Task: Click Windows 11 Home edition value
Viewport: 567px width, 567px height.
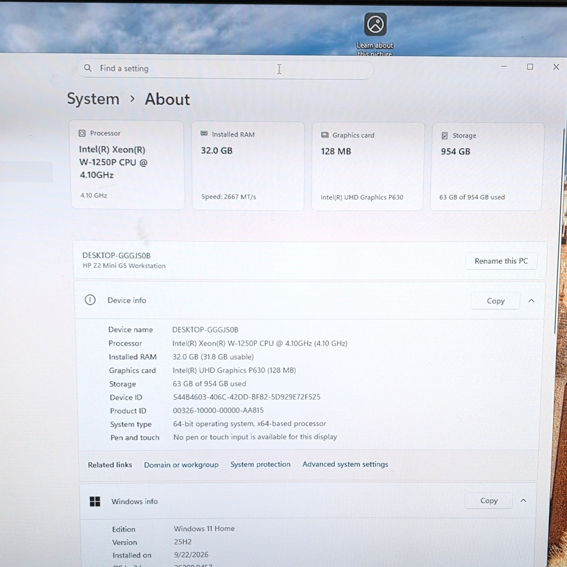Action: pos(204,529)
